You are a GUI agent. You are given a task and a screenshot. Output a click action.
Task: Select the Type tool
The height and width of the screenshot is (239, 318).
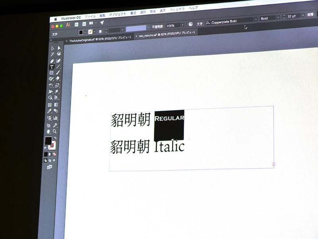(52, 67)
